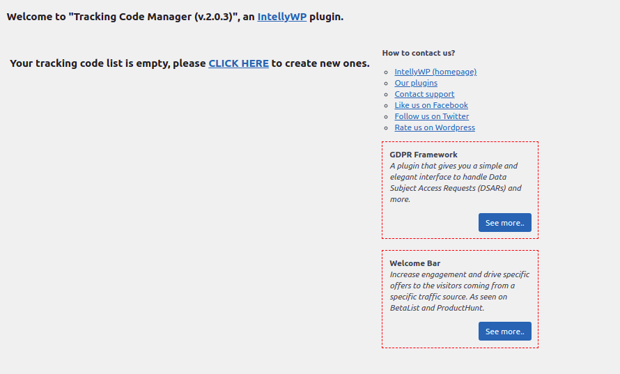Screen dimensions: 620x374
Task: Follow the Like us on Facebook link
Action: (x=431, y=105)
